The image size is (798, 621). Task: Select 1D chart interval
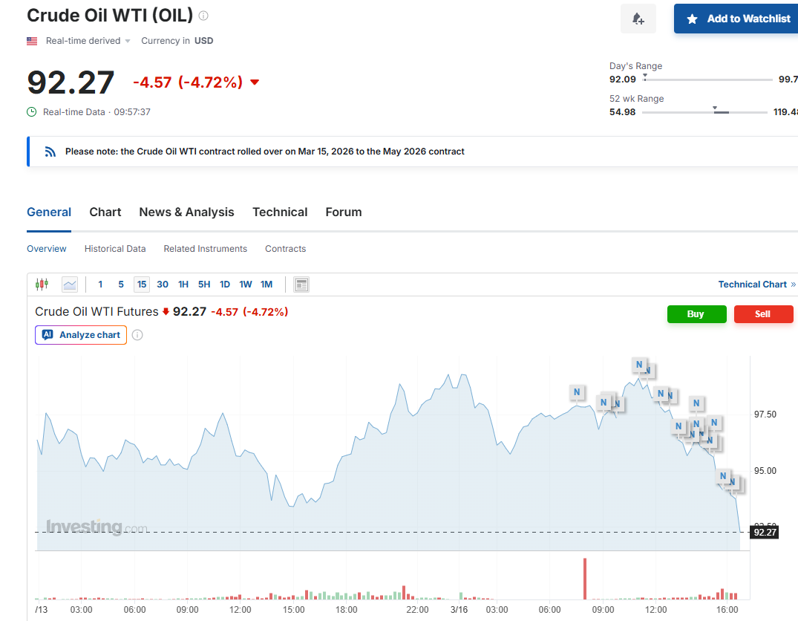click(x=225, y=285)
